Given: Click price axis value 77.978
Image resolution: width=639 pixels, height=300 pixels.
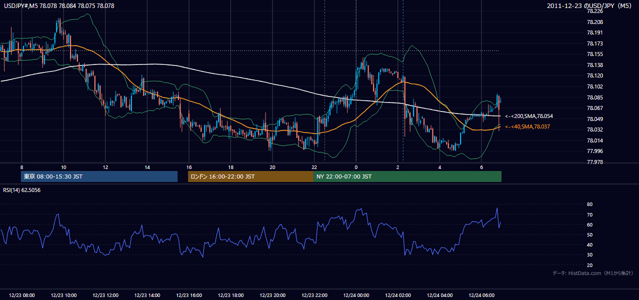Looking at the screenshot, I should (594, 162).
